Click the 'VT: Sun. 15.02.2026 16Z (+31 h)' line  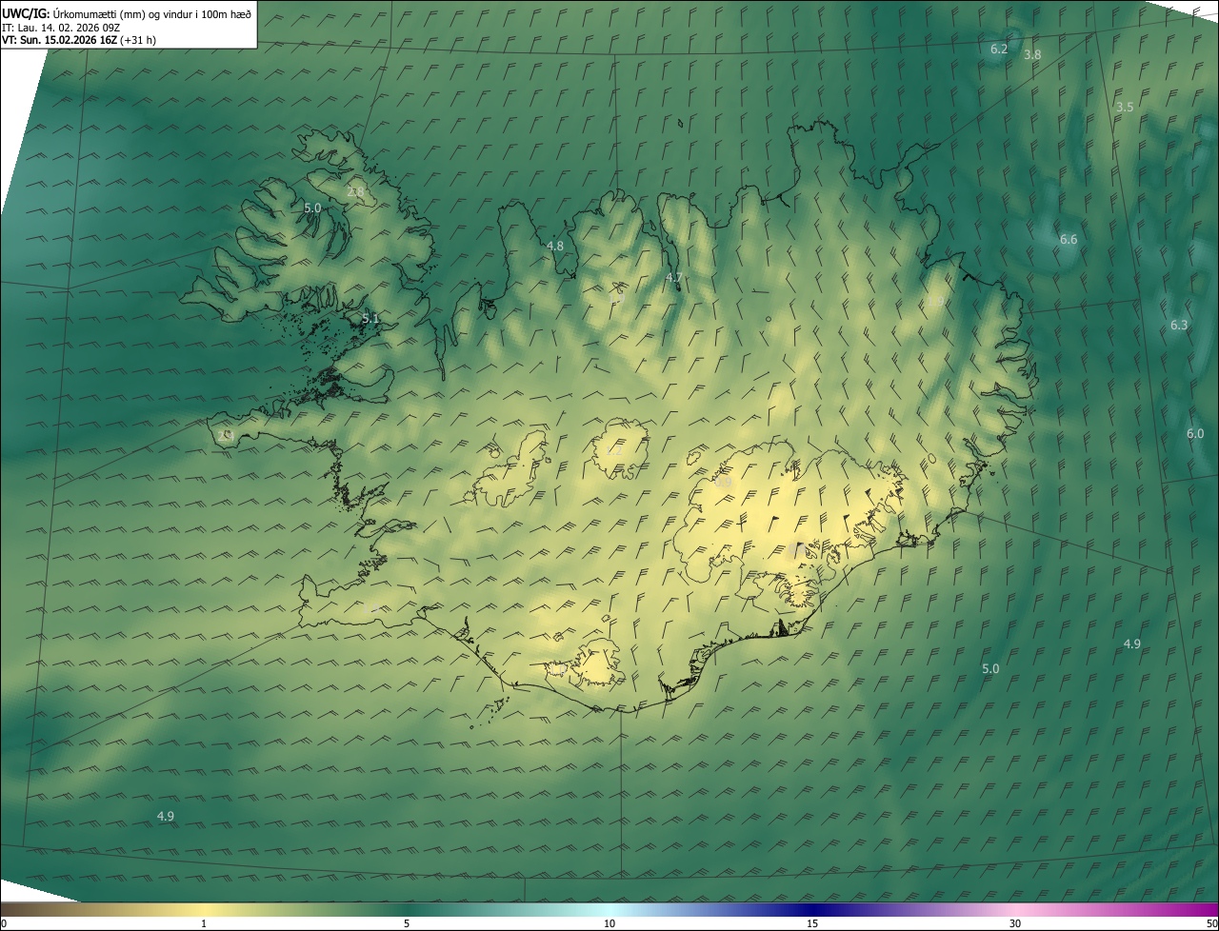point(80,40)
